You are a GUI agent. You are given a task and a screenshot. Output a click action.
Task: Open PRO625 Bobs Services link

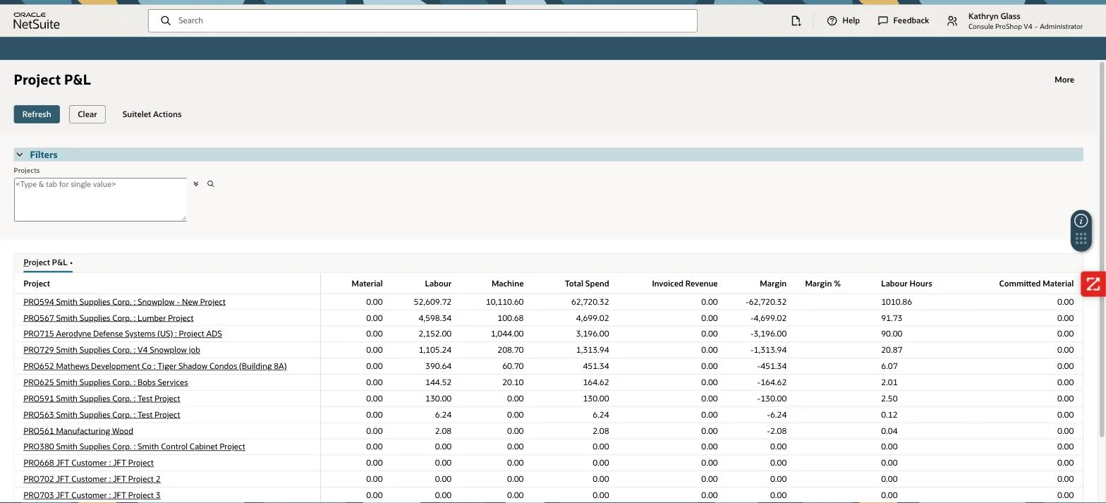click(x=106, y=382)
